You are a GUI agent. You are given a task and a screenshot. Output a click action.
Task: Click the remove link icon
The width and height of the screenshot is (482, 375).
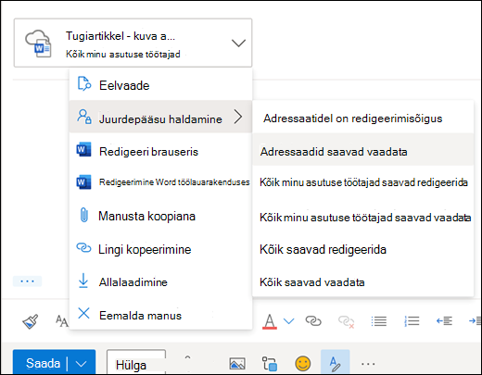coord(346,321)
